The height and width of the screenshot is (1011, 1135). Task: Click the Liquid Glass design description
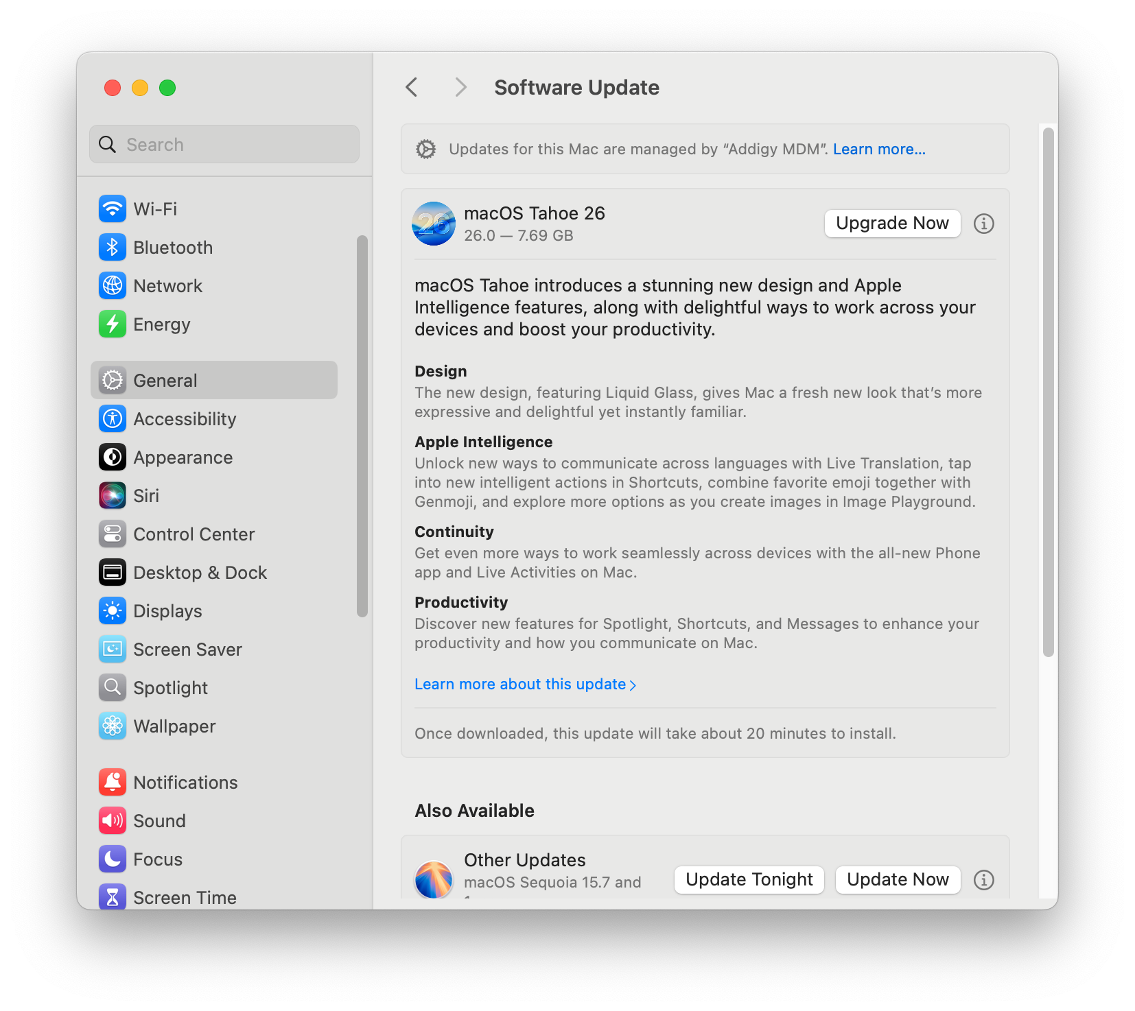click(x=698, y=402)
